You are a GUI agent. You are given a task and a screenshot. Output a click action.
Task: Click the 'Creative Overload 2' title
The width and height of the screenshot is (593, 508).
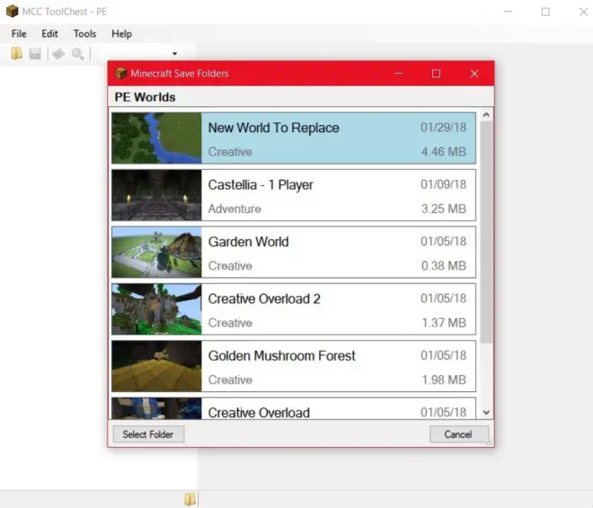(x=264, y=299)
